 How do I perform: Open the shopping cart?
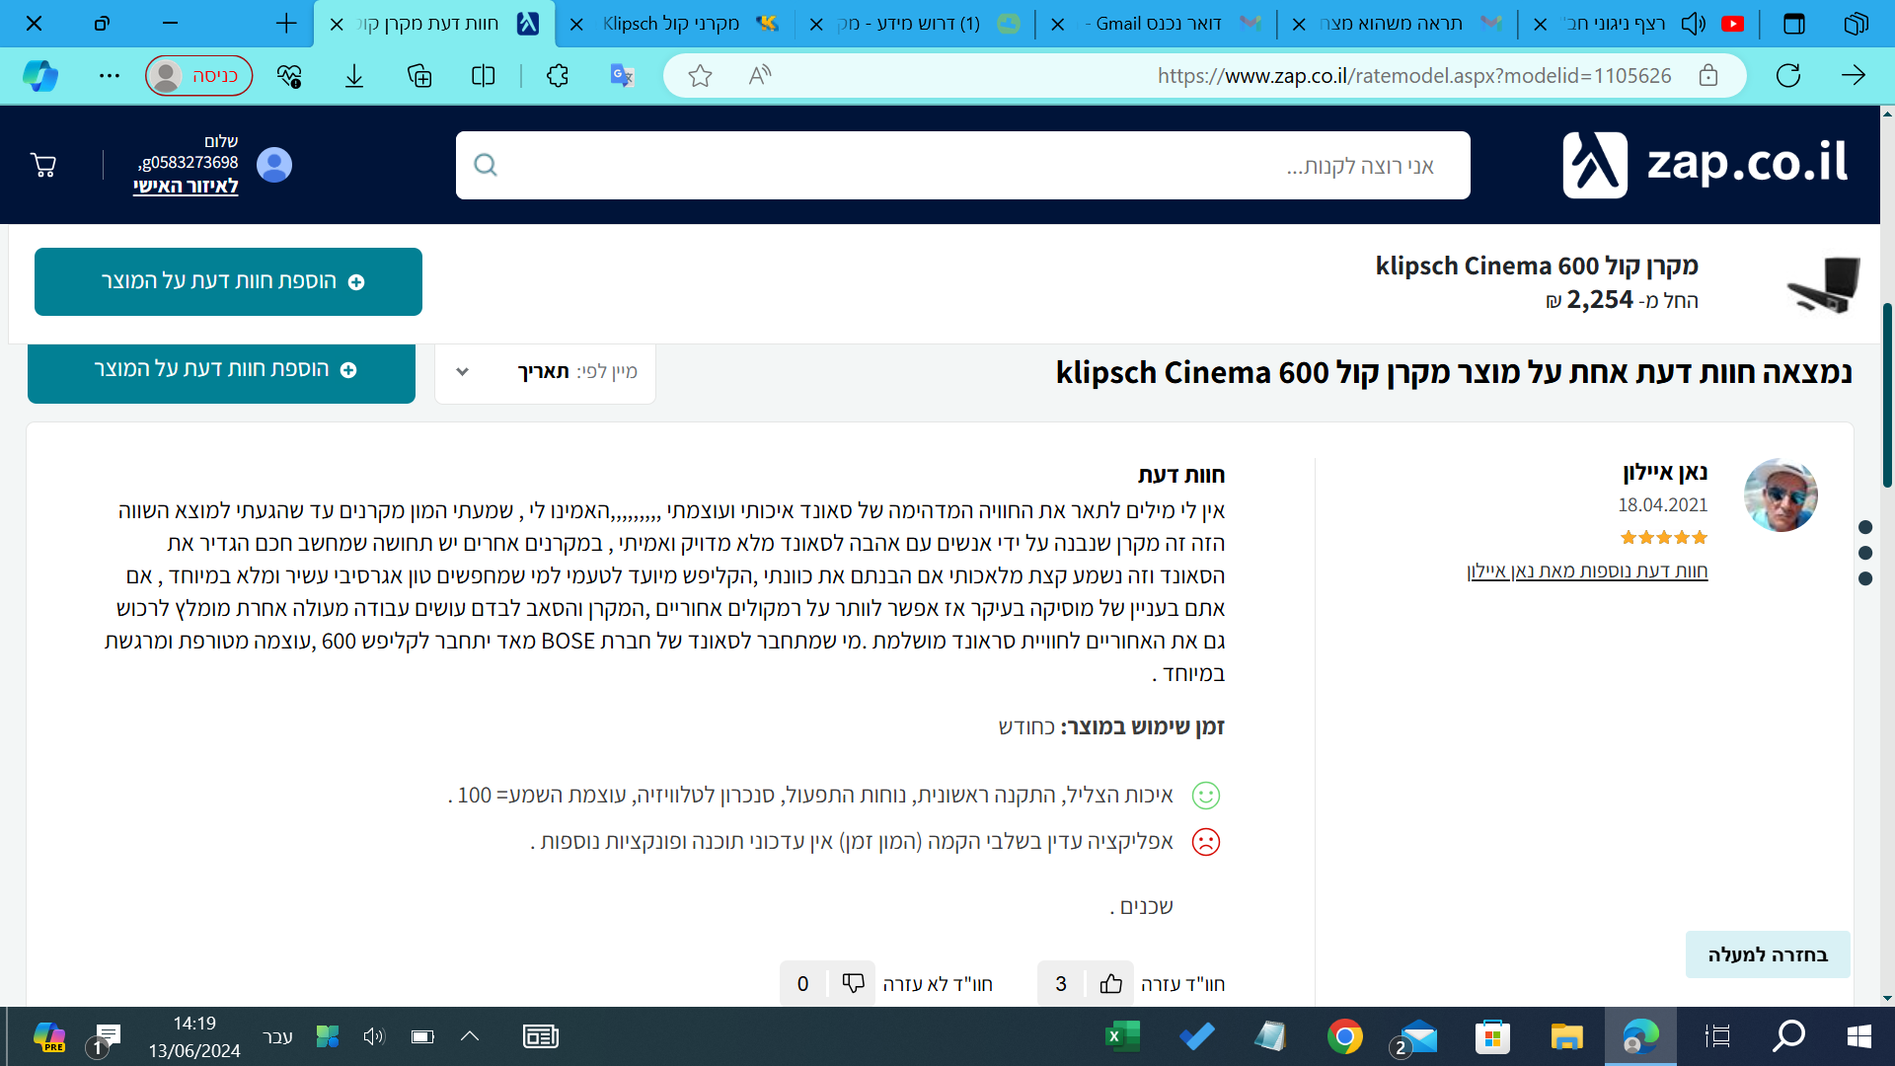(42, 165)
